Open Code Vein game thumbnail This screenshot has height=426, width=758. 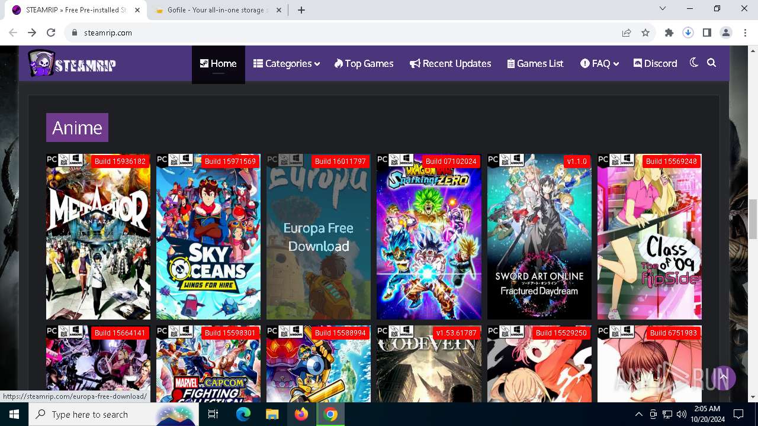(x=429, y=364)
